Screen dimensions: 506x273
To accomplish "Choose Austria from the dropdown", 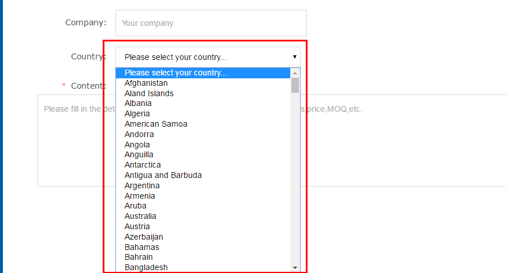I will [137, 226].
